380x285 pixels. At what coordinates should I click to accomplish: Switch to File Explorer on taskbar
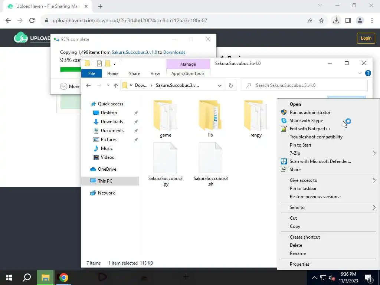[x=45, y=278]
